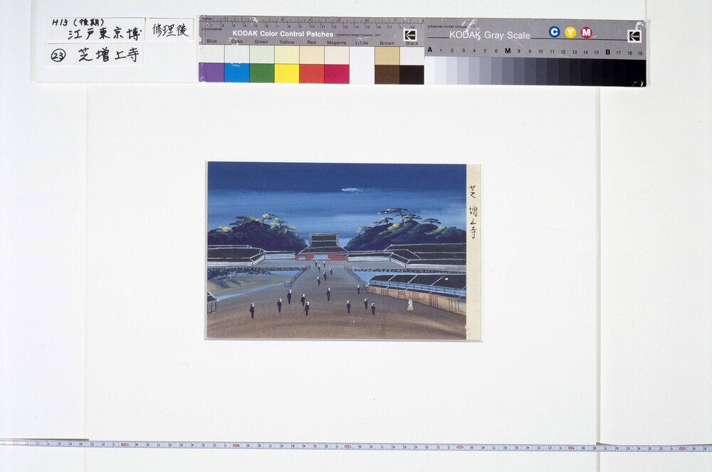Pick the Blue color patch
Viewport: 712px width, 472px height.
coord(211,73)
